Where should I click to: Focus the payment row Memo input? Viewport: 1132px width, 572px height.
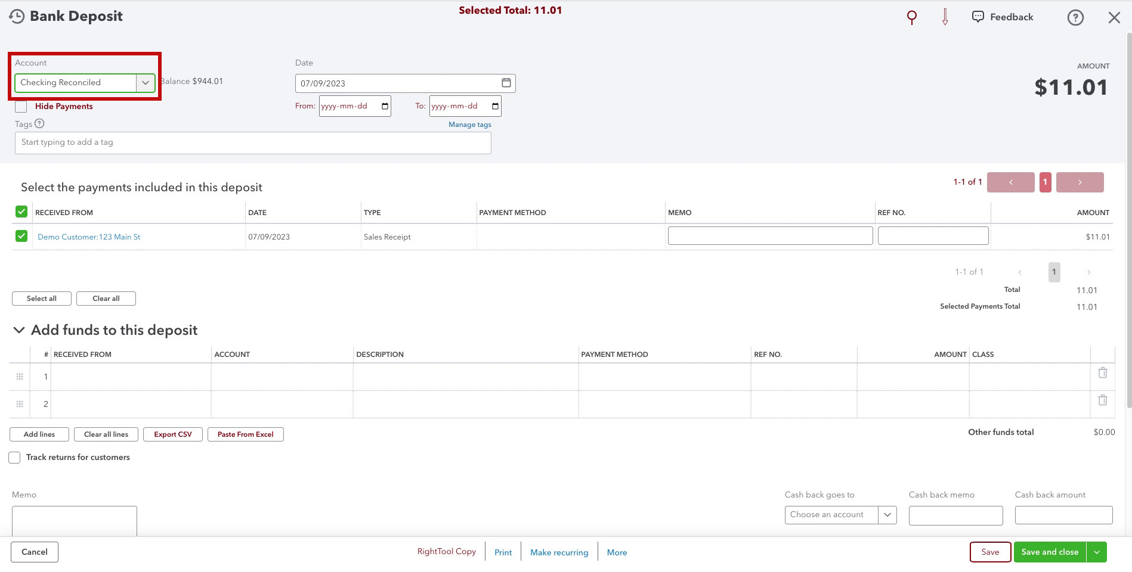click(770, 236)
